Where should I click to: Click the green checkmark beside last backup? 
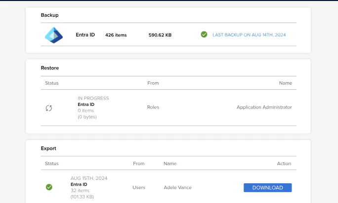coord(204,34)
